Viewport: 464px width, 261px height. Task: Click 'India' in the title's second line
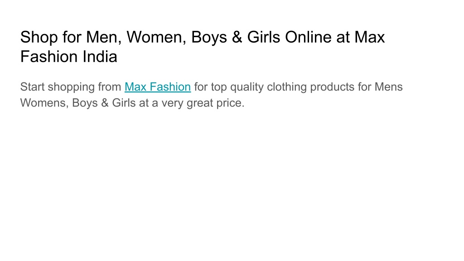tap(100, 56)
